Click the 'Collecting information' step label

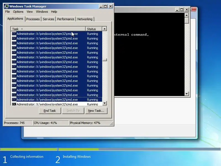point(27,157)
